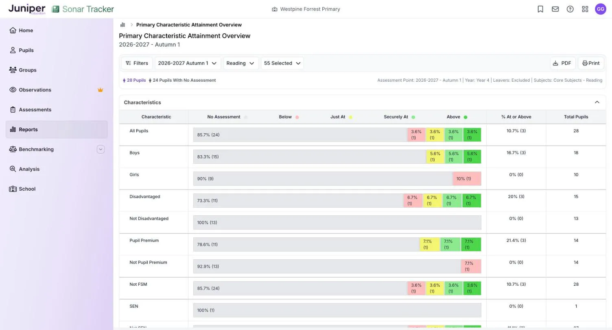612x330 pixels.
Task: Click the Westpine Forrest Primary school name
Action: point(310,9)
